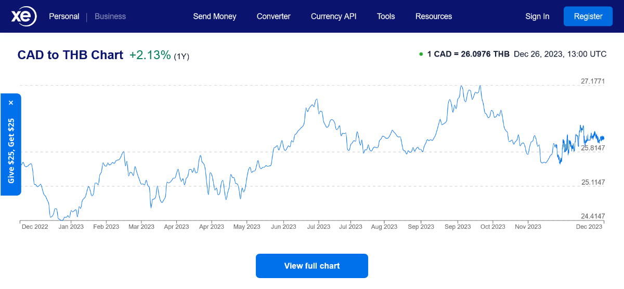This screenshot has width=624, height=289.
Task: Click the Jan 2023 timeline label
Action: pyautogui.click(x=71, y=227)
